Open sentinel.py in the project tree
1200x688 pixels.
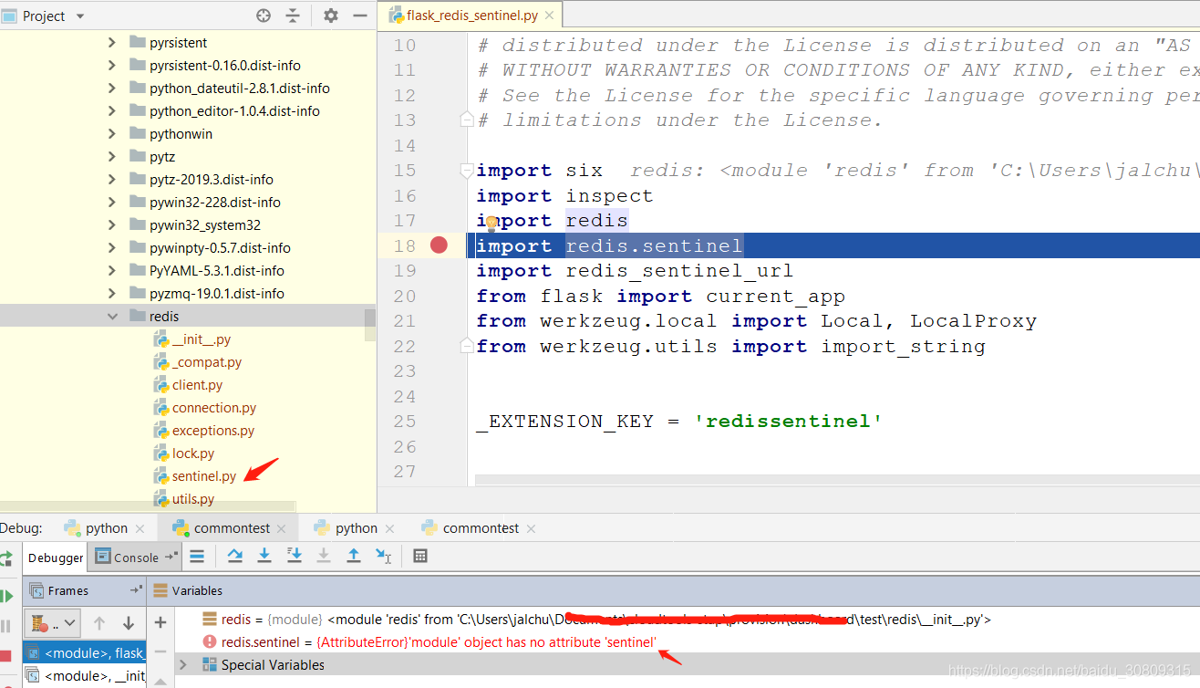pos(203,476)
